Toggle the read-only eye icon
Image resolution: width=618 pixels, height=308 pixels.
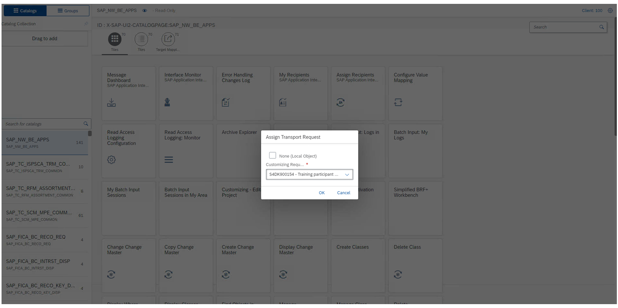click(144, 11)
